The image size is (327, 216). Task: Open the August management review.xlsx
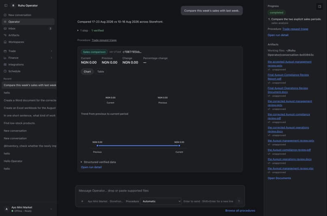[290, 168]
